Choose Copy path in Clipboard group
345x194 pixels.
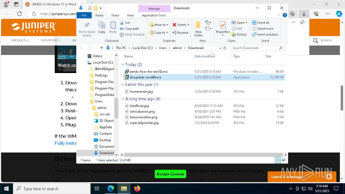pos(129,29)
